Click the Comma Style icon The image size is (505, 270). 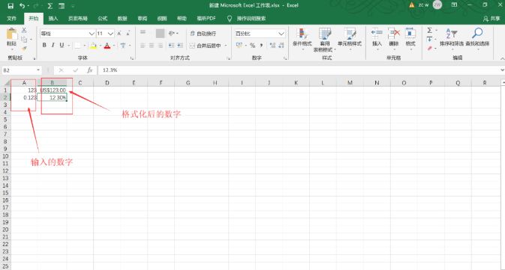(x=261, y=46)
